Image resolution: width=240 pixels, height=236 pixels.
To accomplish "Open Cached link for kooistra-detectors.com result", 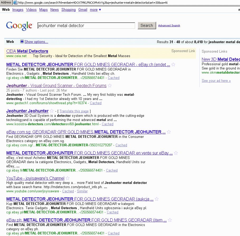I will (108, 124).
